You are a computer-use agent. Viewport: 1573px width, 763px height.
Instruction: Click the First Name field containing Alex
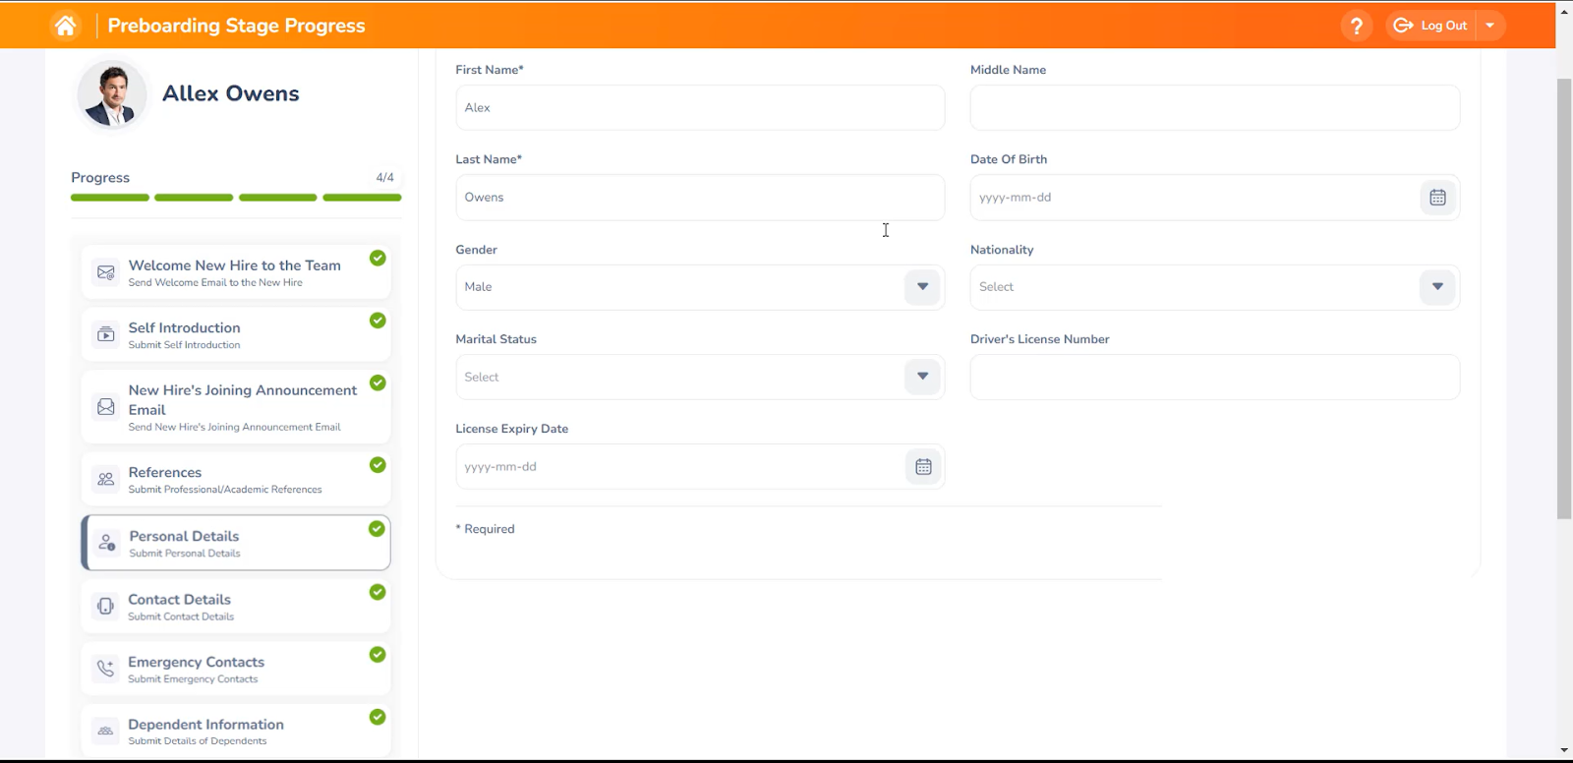(700, 107)
